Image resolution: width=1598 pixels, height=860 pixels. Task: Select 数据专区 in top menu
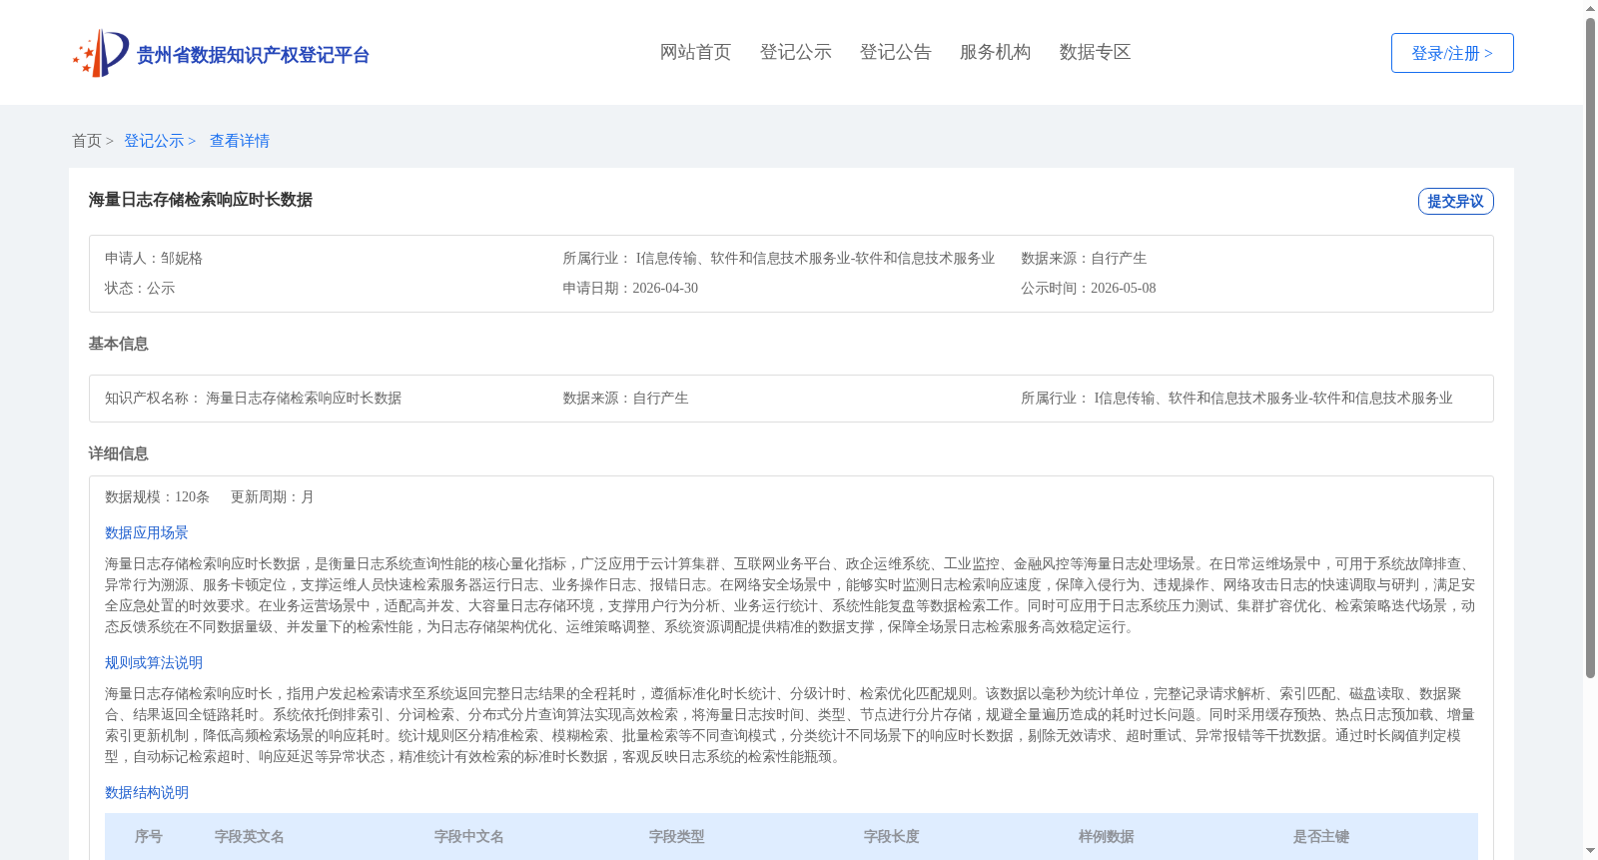1095,52
